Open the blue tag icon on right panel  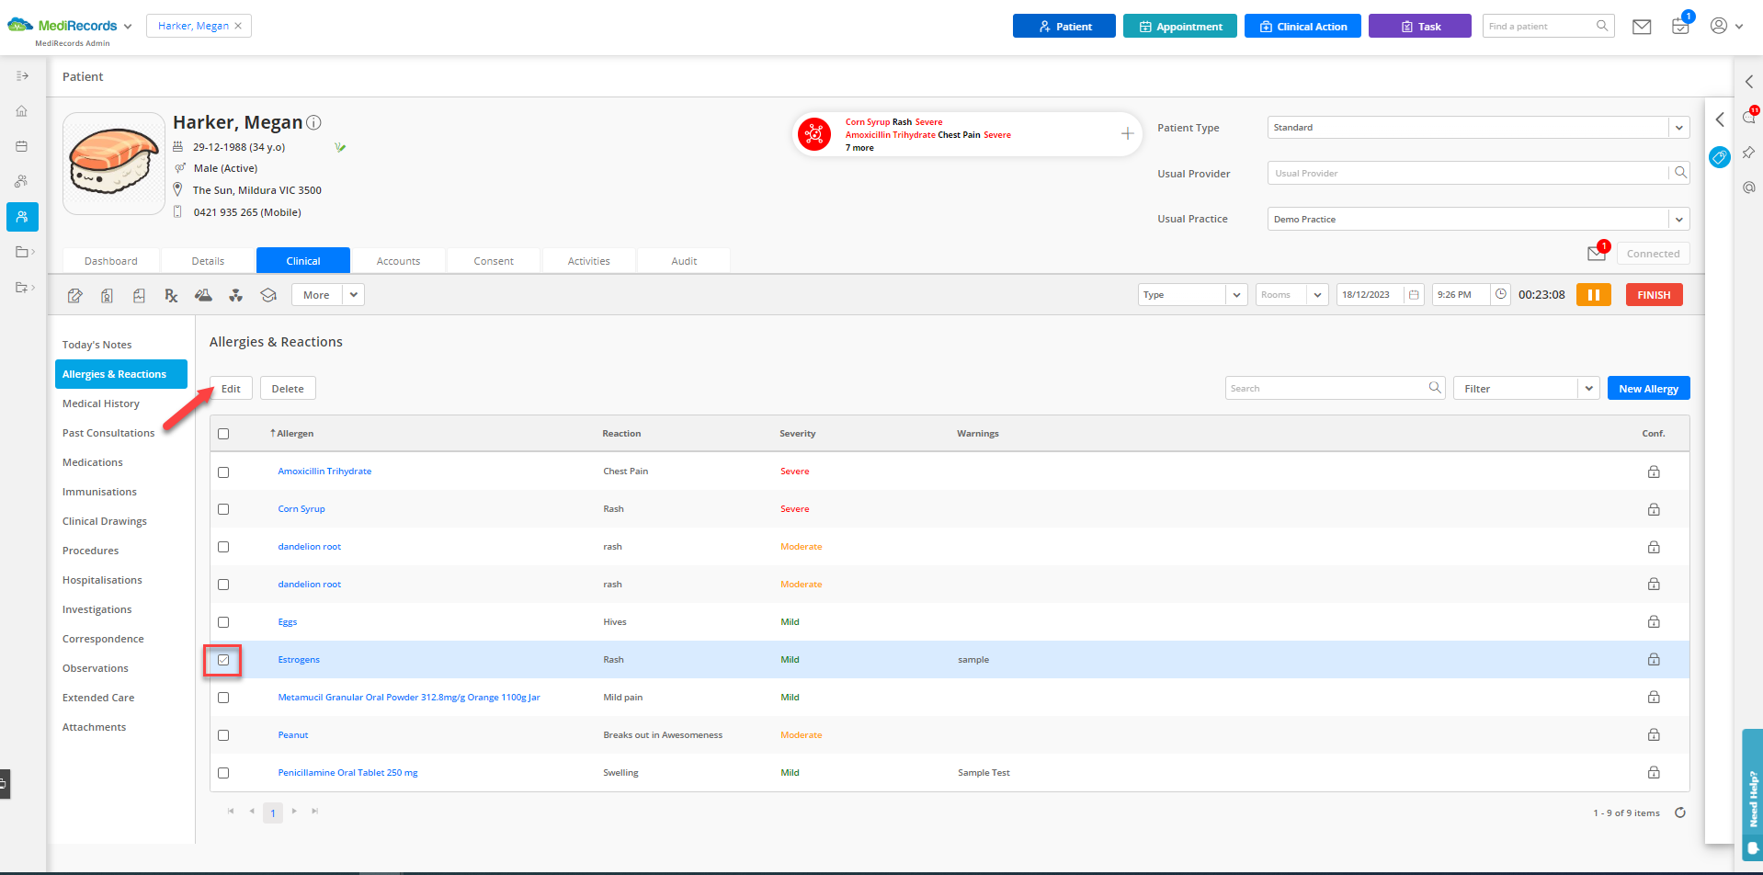(x=1719, y=157)
